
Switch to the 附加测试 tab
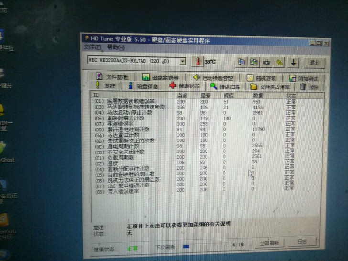(x=303, y=78)
